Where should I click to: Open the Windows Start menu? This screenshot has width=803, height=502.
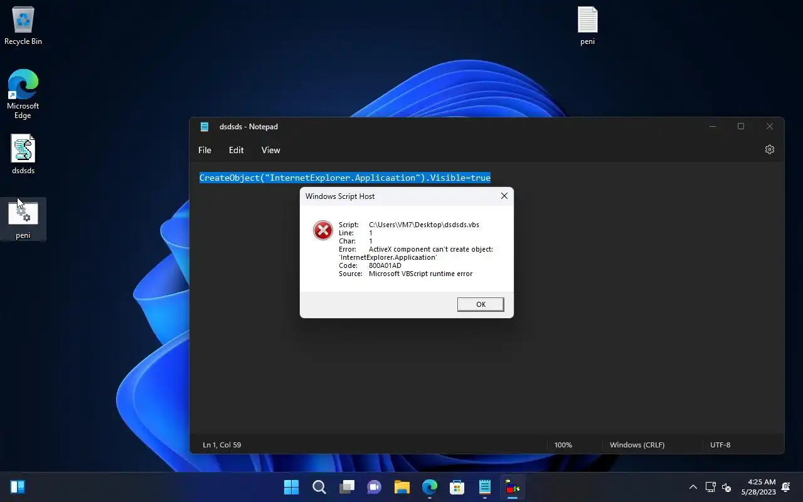pos(292,487)
